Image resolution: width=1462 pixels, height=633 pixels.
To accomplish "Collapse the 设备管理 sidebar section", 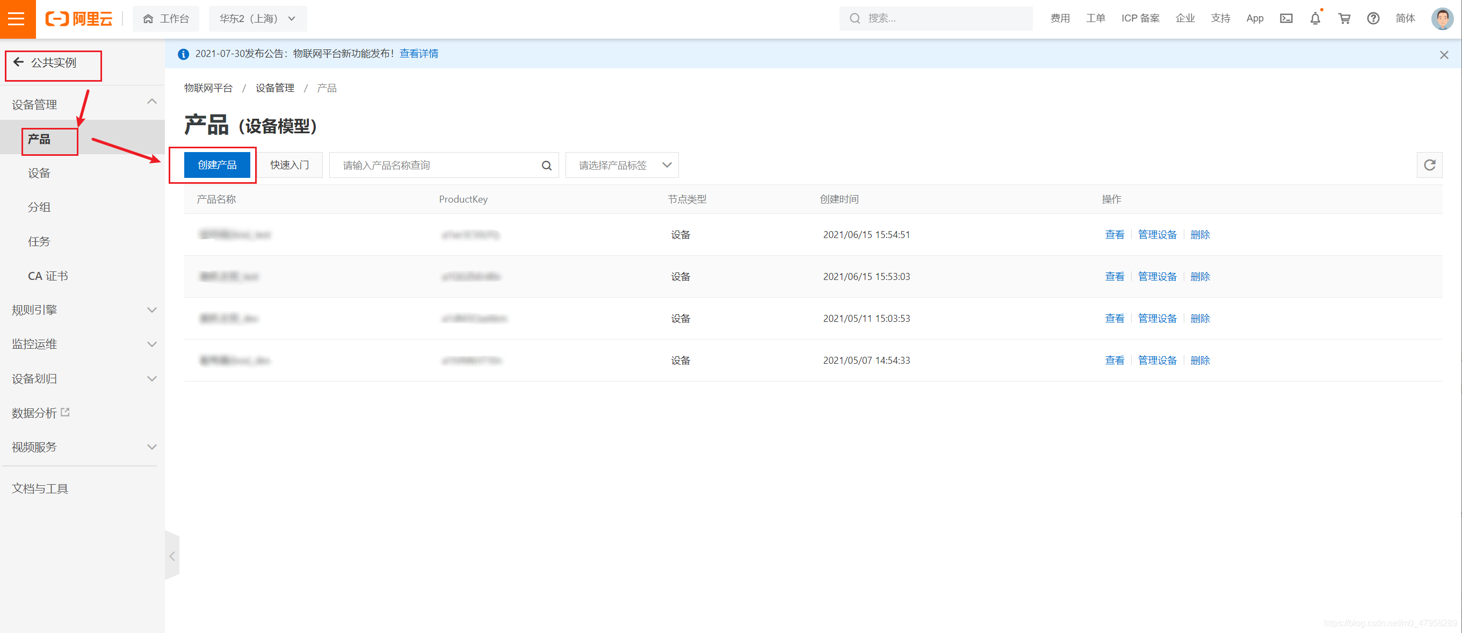I will click(151, 102).
